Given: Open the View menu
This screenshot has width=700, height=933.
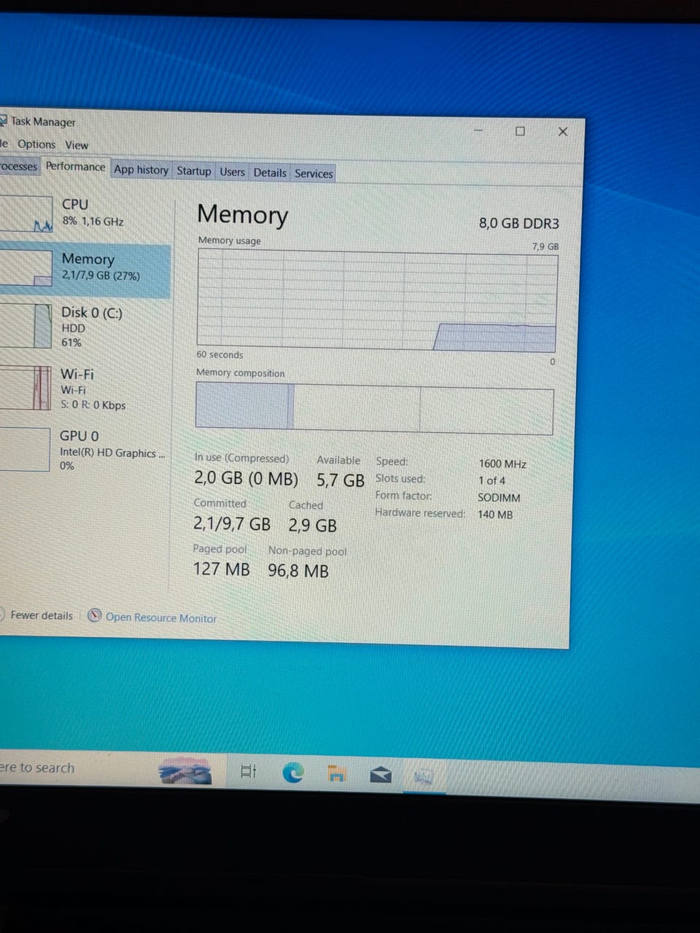Looking at the screenshot, I should pyautogui.click(x=77, y=145).
